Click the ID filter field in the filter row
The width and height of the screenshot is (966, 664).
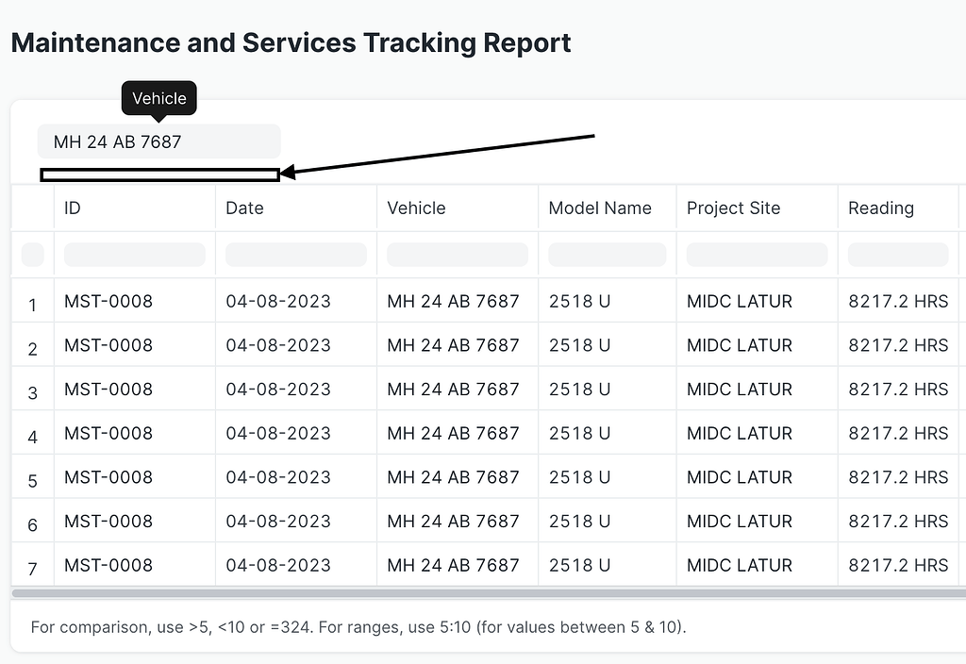tap(134, 255)
